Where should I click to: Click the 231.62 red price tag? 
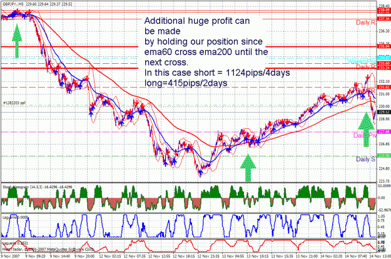[384, 87]
